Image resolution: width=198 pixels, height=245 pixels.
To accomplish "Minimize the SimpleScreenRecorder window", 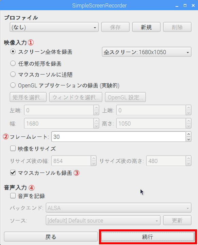I will (177, 6).
